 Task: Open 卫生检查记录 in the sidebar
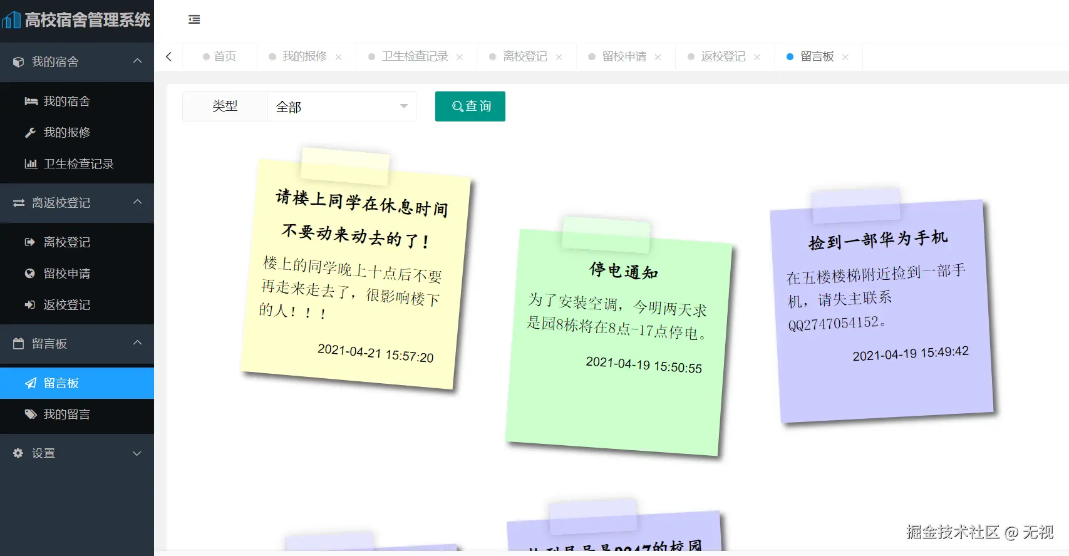[x=77, y=163]
